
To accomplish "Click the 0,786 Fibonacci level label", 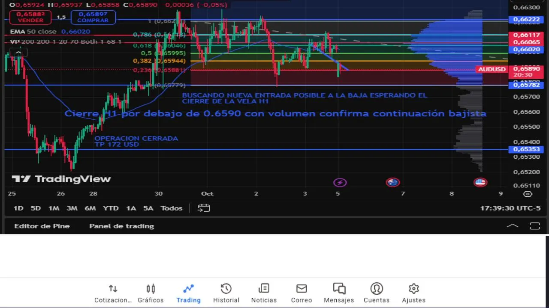I will pos(159,35).
